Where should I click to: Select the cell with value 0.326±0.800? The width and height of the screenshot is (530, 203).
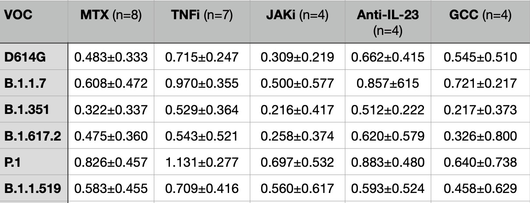[479, 136]
